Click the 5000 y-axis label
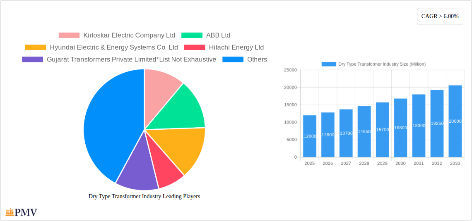The width and height of the screenshot is (472, 221). (292, 140)
